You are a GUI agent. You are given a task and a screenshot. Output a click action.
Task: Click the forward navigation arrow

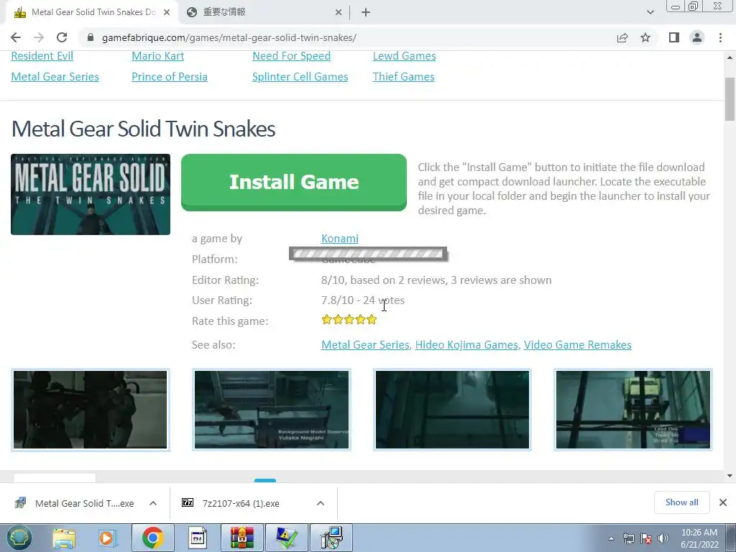point(39,37)
